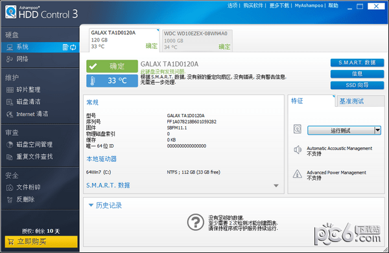Click the question mark icon in history
The width and height of the screenshot is (389, 253).
point(196,222)
